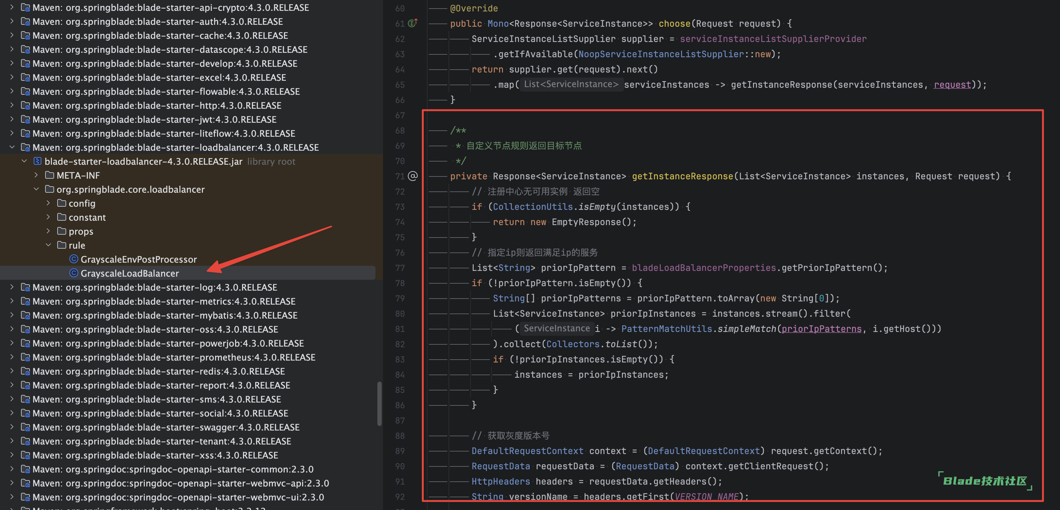The height and width of the screenshot is (510, 1060).
Task: Expand the blade-starter-api-crypto library node
Action: (12, 7)
